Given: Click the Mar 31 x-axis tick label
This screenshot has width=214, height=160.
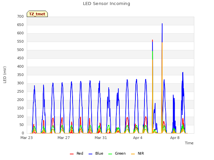Looking at the screenshot, I should [101, 138].
